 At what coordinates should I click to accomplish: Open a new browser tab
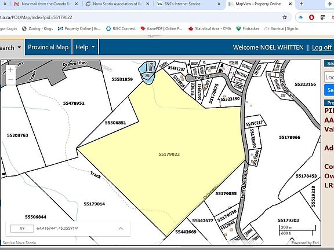click(x=302, y=4)
